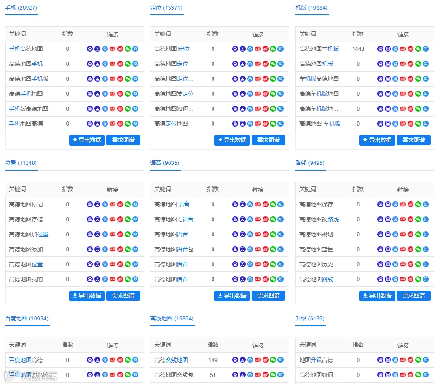Click the index value 149
The width and height of the screenshot is (440, 384).
point(213,360)
